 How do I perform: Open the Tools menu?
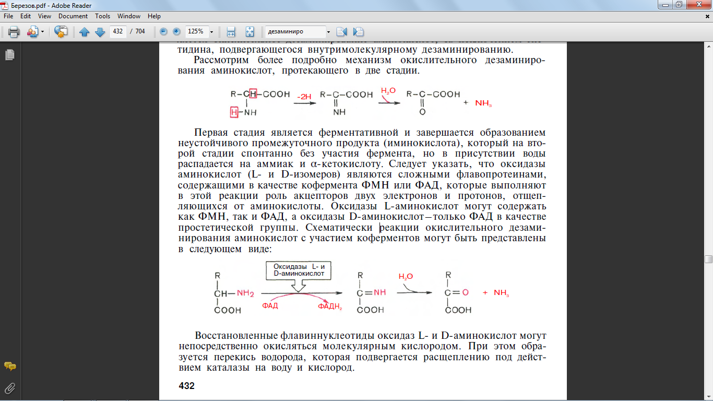coord(103,16)
